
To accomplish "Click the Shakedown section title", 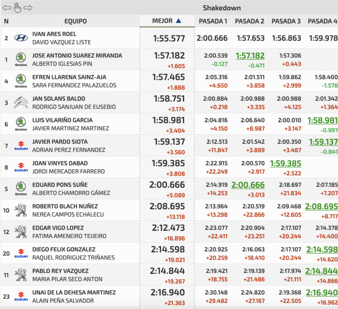I will [x=221, y=8].
